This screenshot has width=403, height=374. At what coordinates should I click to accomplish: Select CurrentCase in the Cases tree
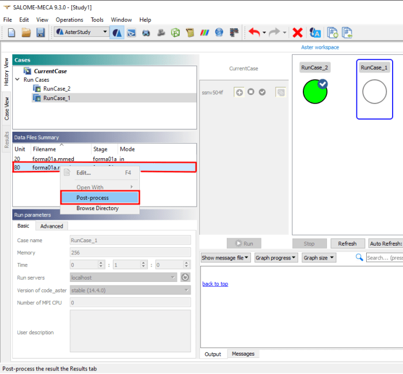tap(50, 71)
